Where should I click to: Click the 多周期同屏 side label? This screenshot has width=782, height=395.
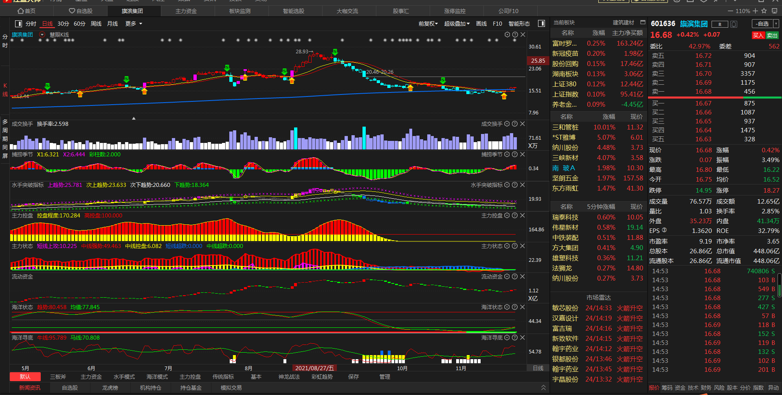click(5, 139)
